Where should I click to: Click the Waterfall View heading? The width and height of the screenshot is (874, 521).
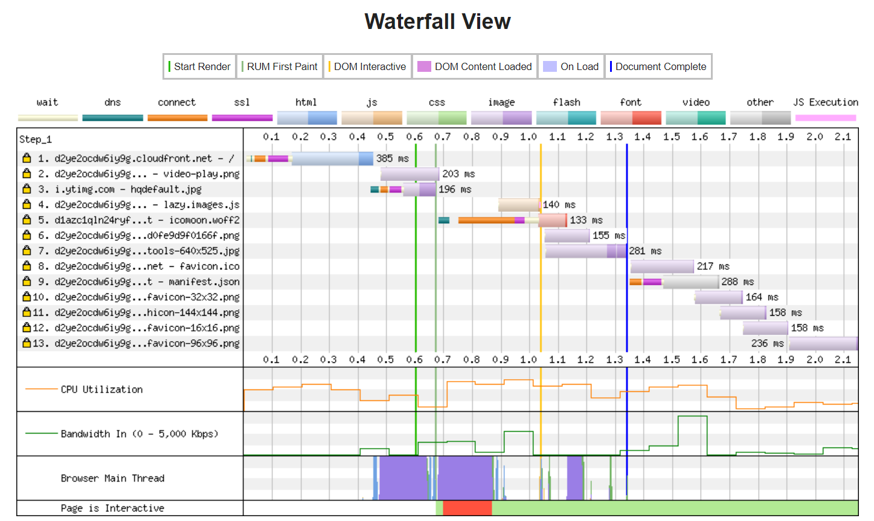coord(438,22)
